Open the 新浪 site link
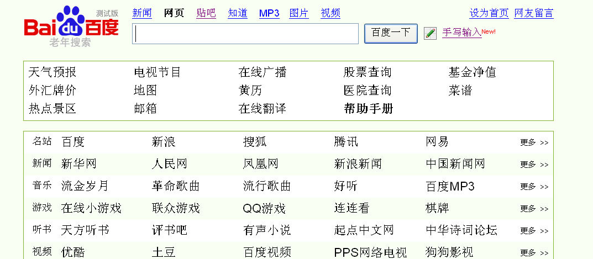593x259 pixels. pyautogui.click(x=164, y=142)
